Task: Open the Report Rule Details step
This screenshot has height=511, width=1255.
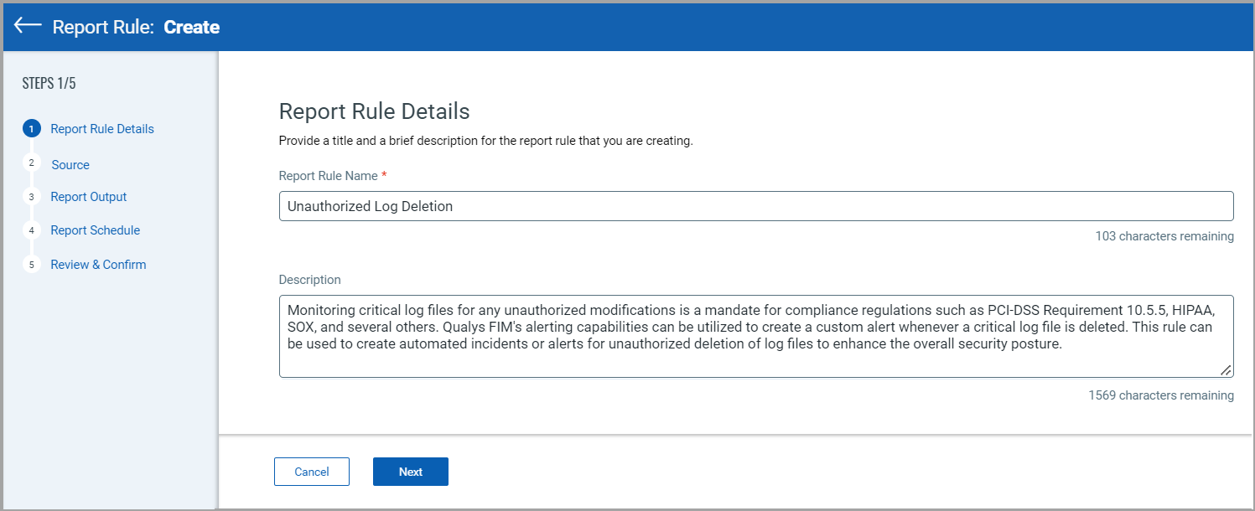Action: (102, 129)
